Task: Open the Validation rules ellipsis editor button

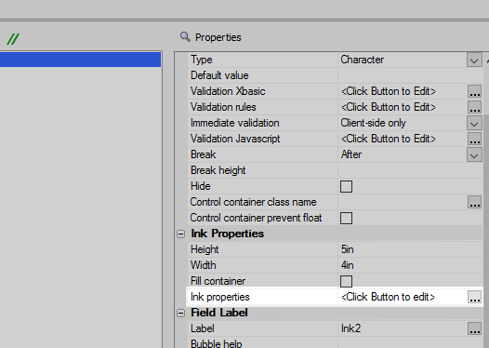Action: (474, 107)
